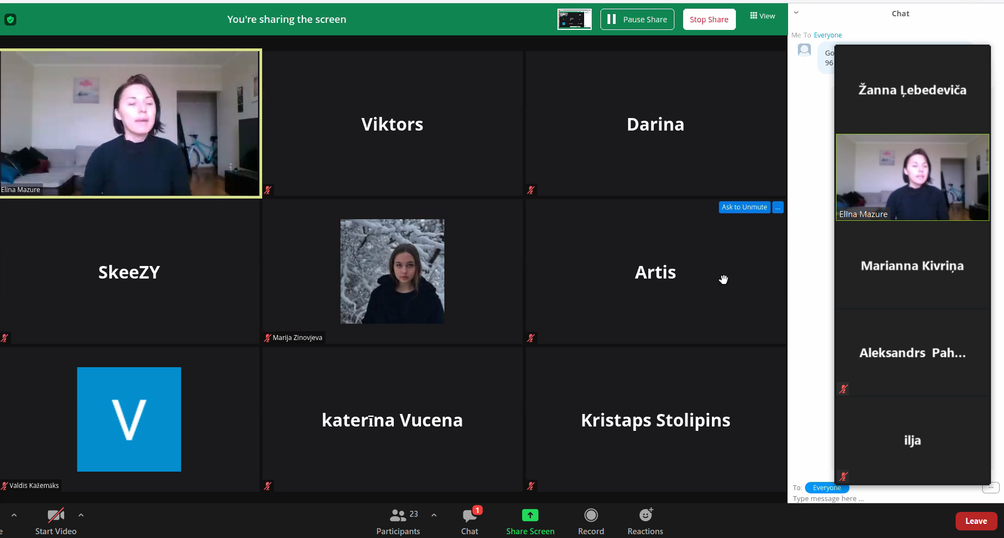1004x538 pixels.
Task: Collapse the Chat panel chevron
Action: 796,13
